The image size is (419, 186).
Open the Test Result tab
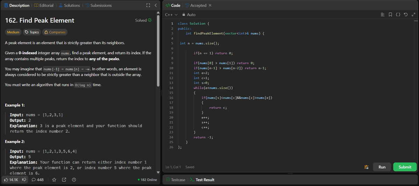[x=203, y=180]
